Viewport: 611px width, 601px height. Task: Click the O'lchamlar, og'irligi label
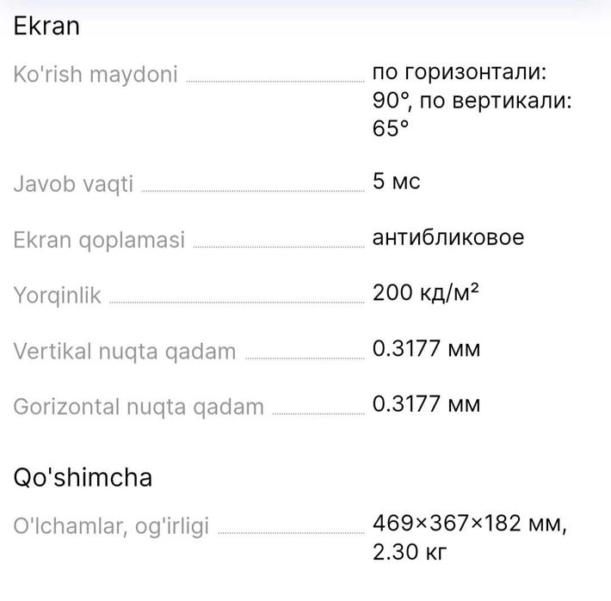click(x=111, y=527)
